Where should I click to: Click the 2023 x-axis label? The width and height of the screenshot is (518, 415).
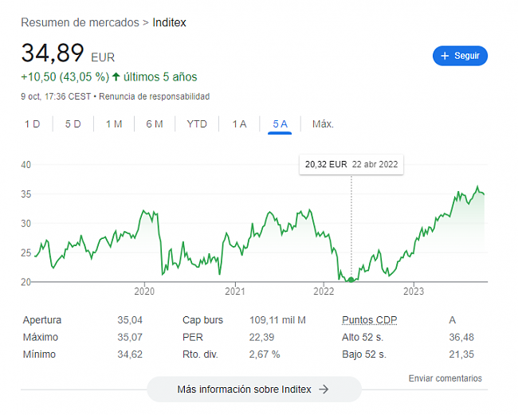(x=414, y=292)
